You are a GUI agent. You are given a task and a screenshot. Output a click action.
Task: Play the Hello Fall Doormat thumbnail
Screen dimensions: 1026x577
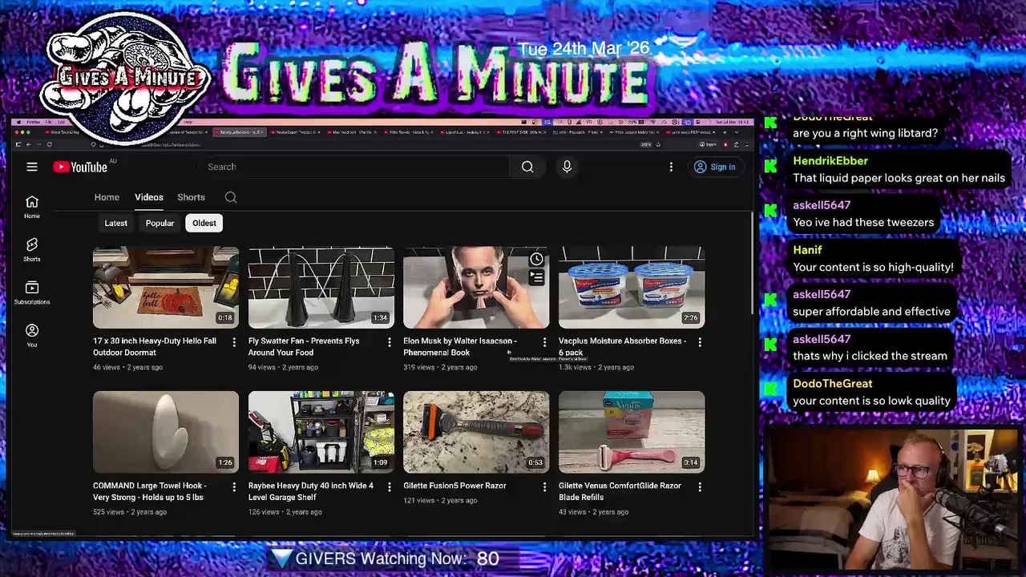click(x=166, y=288)
